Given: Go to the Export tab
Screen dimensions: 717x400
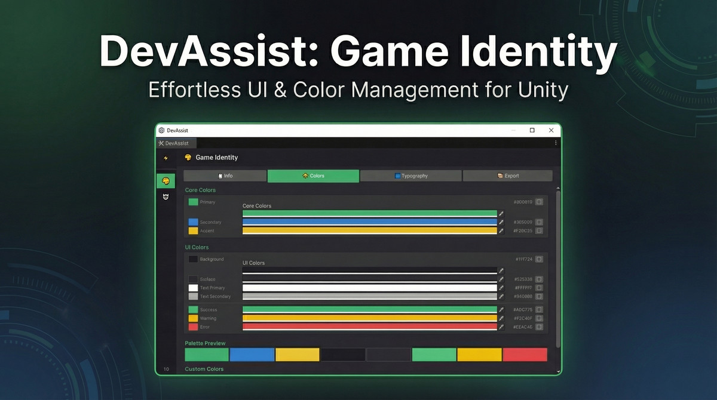Looking at the screenshot, I should [508, 176].
